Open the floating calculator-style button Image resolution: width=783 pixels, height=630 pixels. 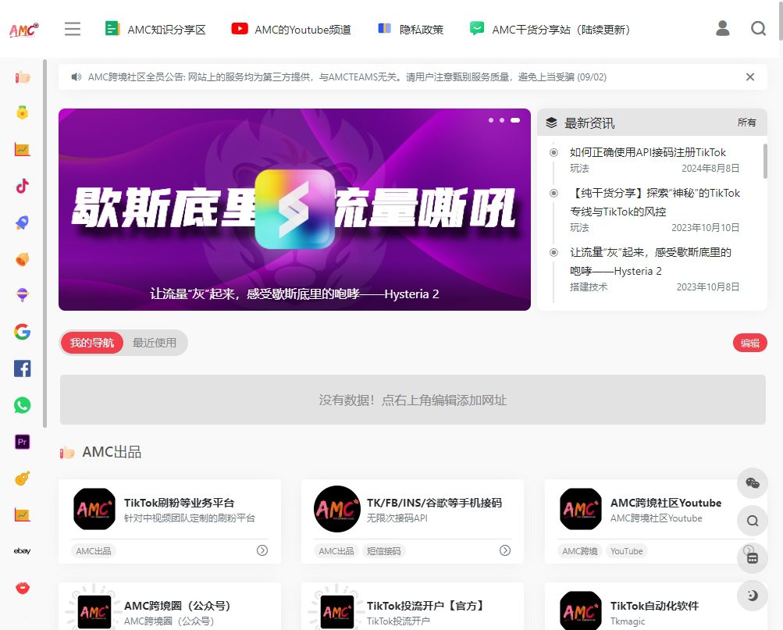coord(753,558)
